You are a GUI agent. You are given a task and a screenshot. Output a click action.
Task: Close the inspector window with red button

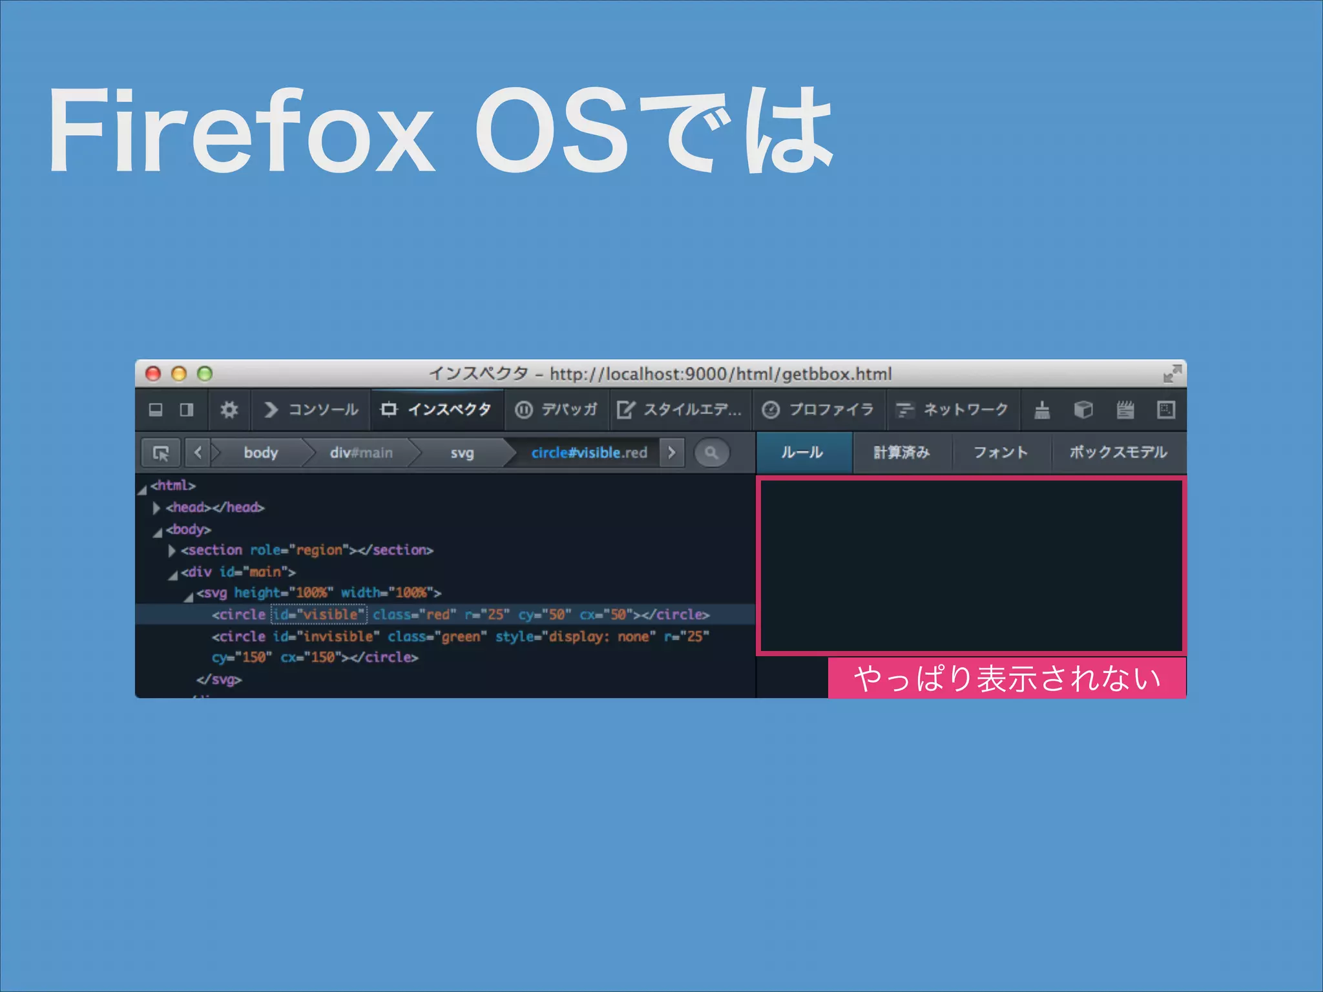(x=153, y=373)
